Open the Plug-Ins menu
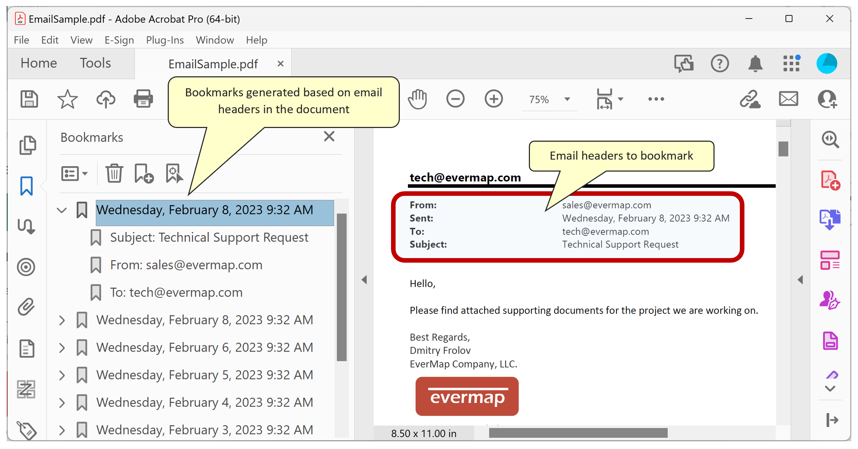This screenshot has width=858, height=449. tap(165, 40)
